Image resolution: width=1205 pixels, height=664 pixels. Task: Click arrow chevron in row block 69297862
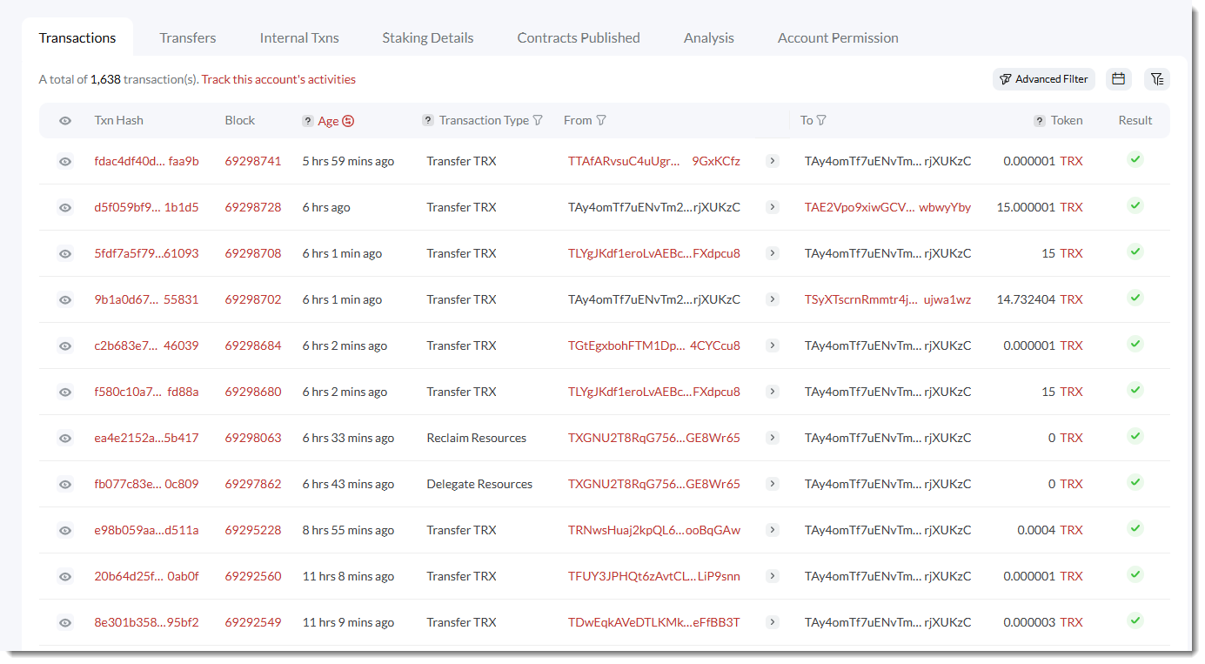772,484
